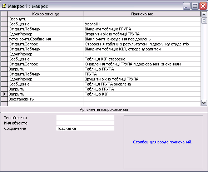Click the Тип объекта argument field
This screenshot has width=208, height=172.
[x=85, y=118]
